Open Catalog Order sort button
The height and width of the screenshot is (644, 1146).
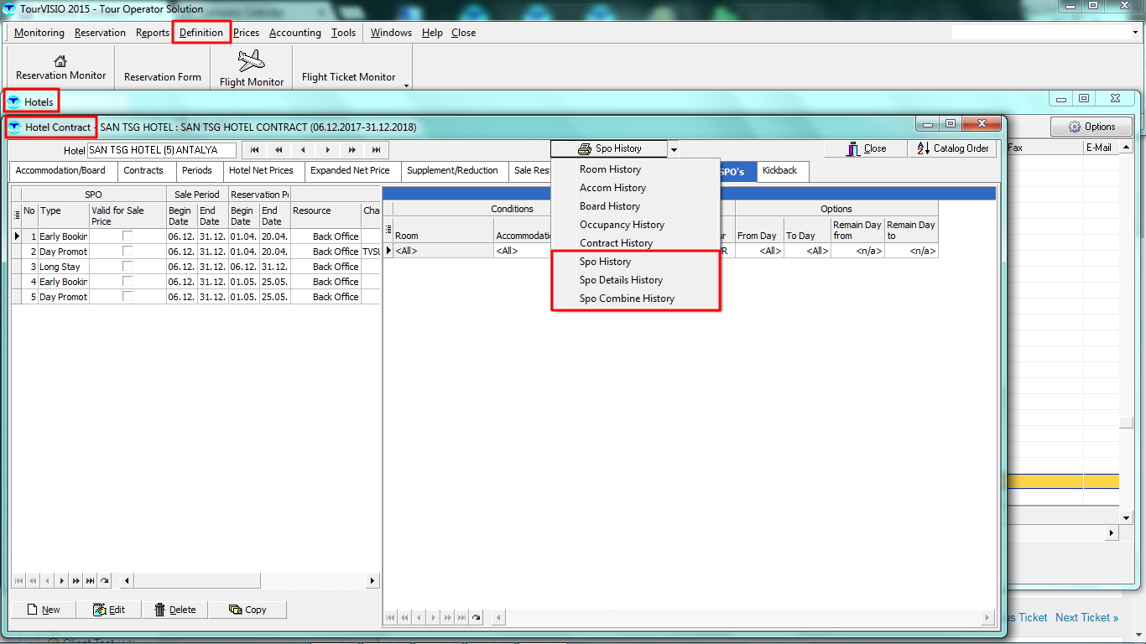(953, 148)
